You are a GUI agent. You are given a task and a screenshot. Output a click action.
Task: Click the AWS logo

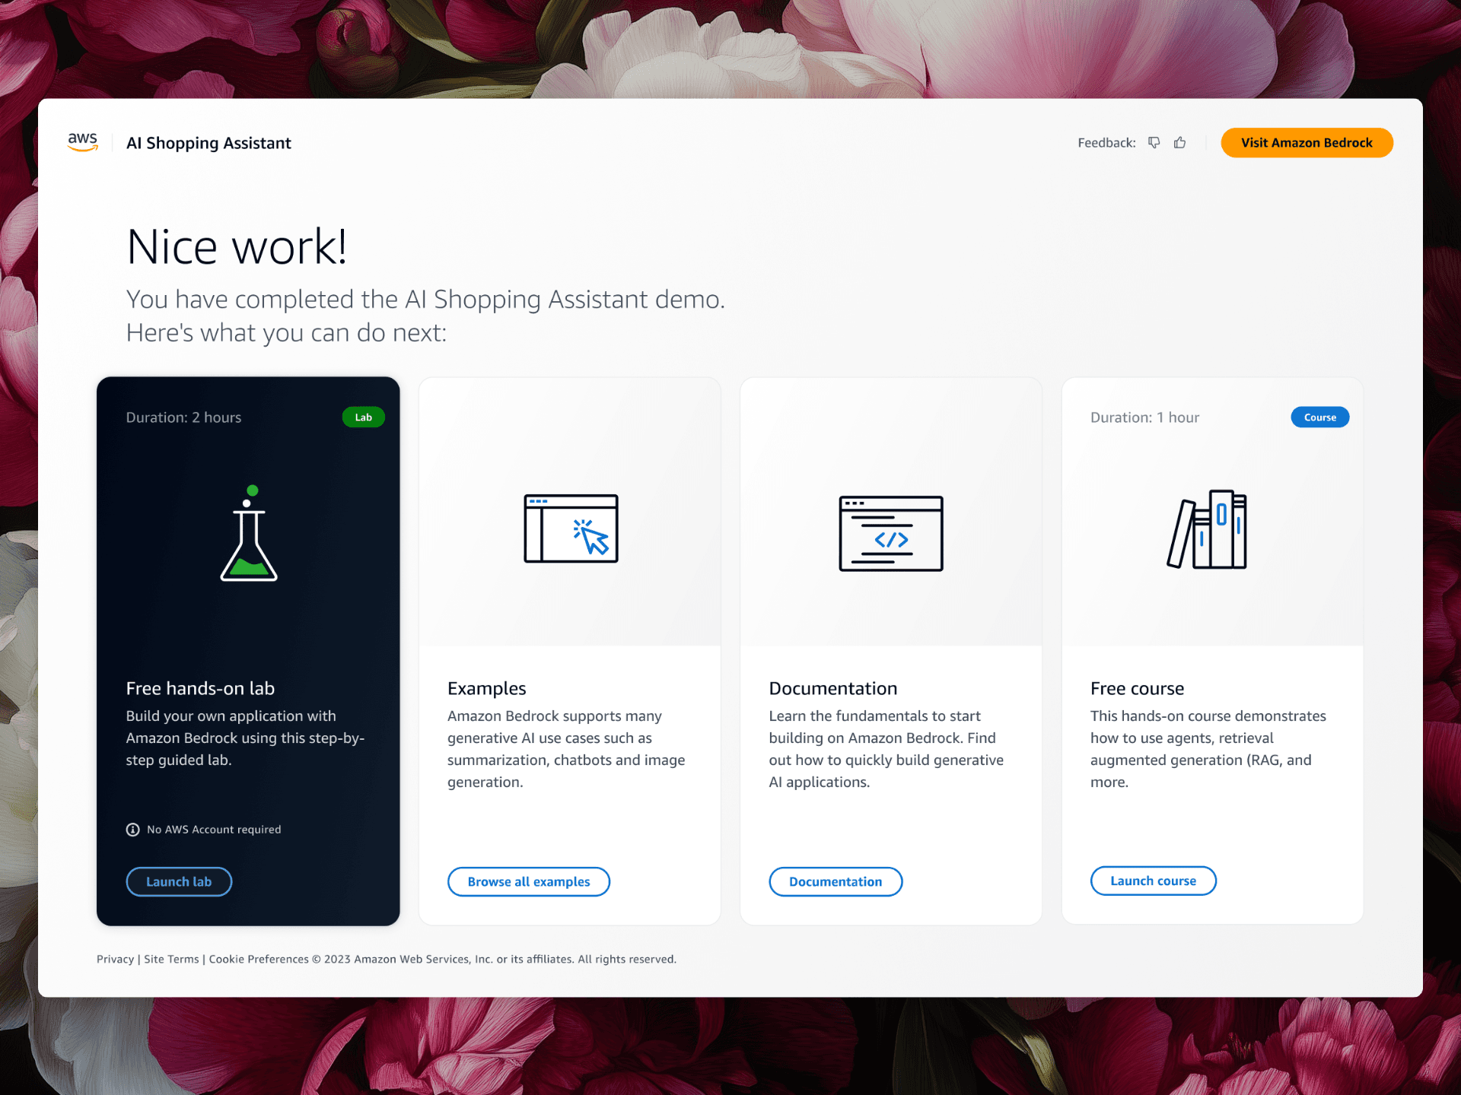pos(83,142)
